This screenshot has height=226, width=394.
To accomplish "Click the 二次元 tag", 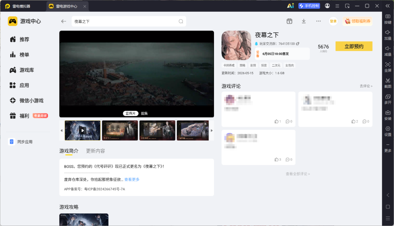I will pyautogui.click(x=276, y=66).
